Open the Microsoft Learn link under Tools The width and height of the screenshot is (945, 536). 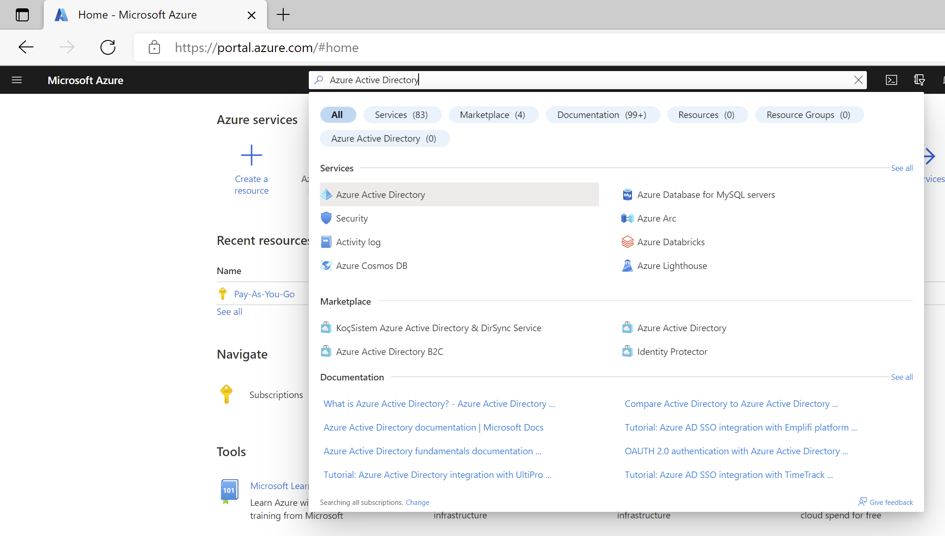(x=280, y=486)
